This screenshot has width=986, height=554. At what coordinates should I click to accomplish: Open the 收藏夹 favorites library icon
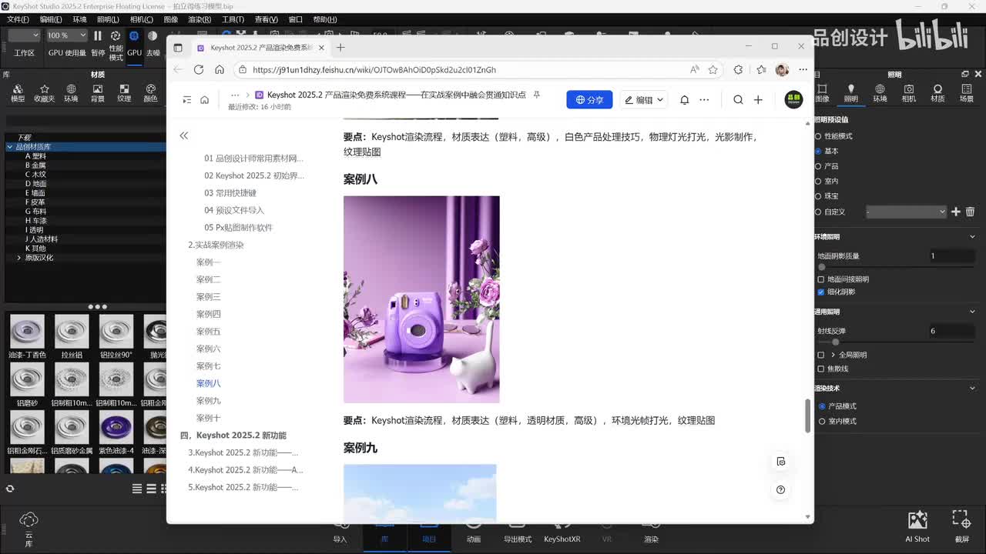44,93
